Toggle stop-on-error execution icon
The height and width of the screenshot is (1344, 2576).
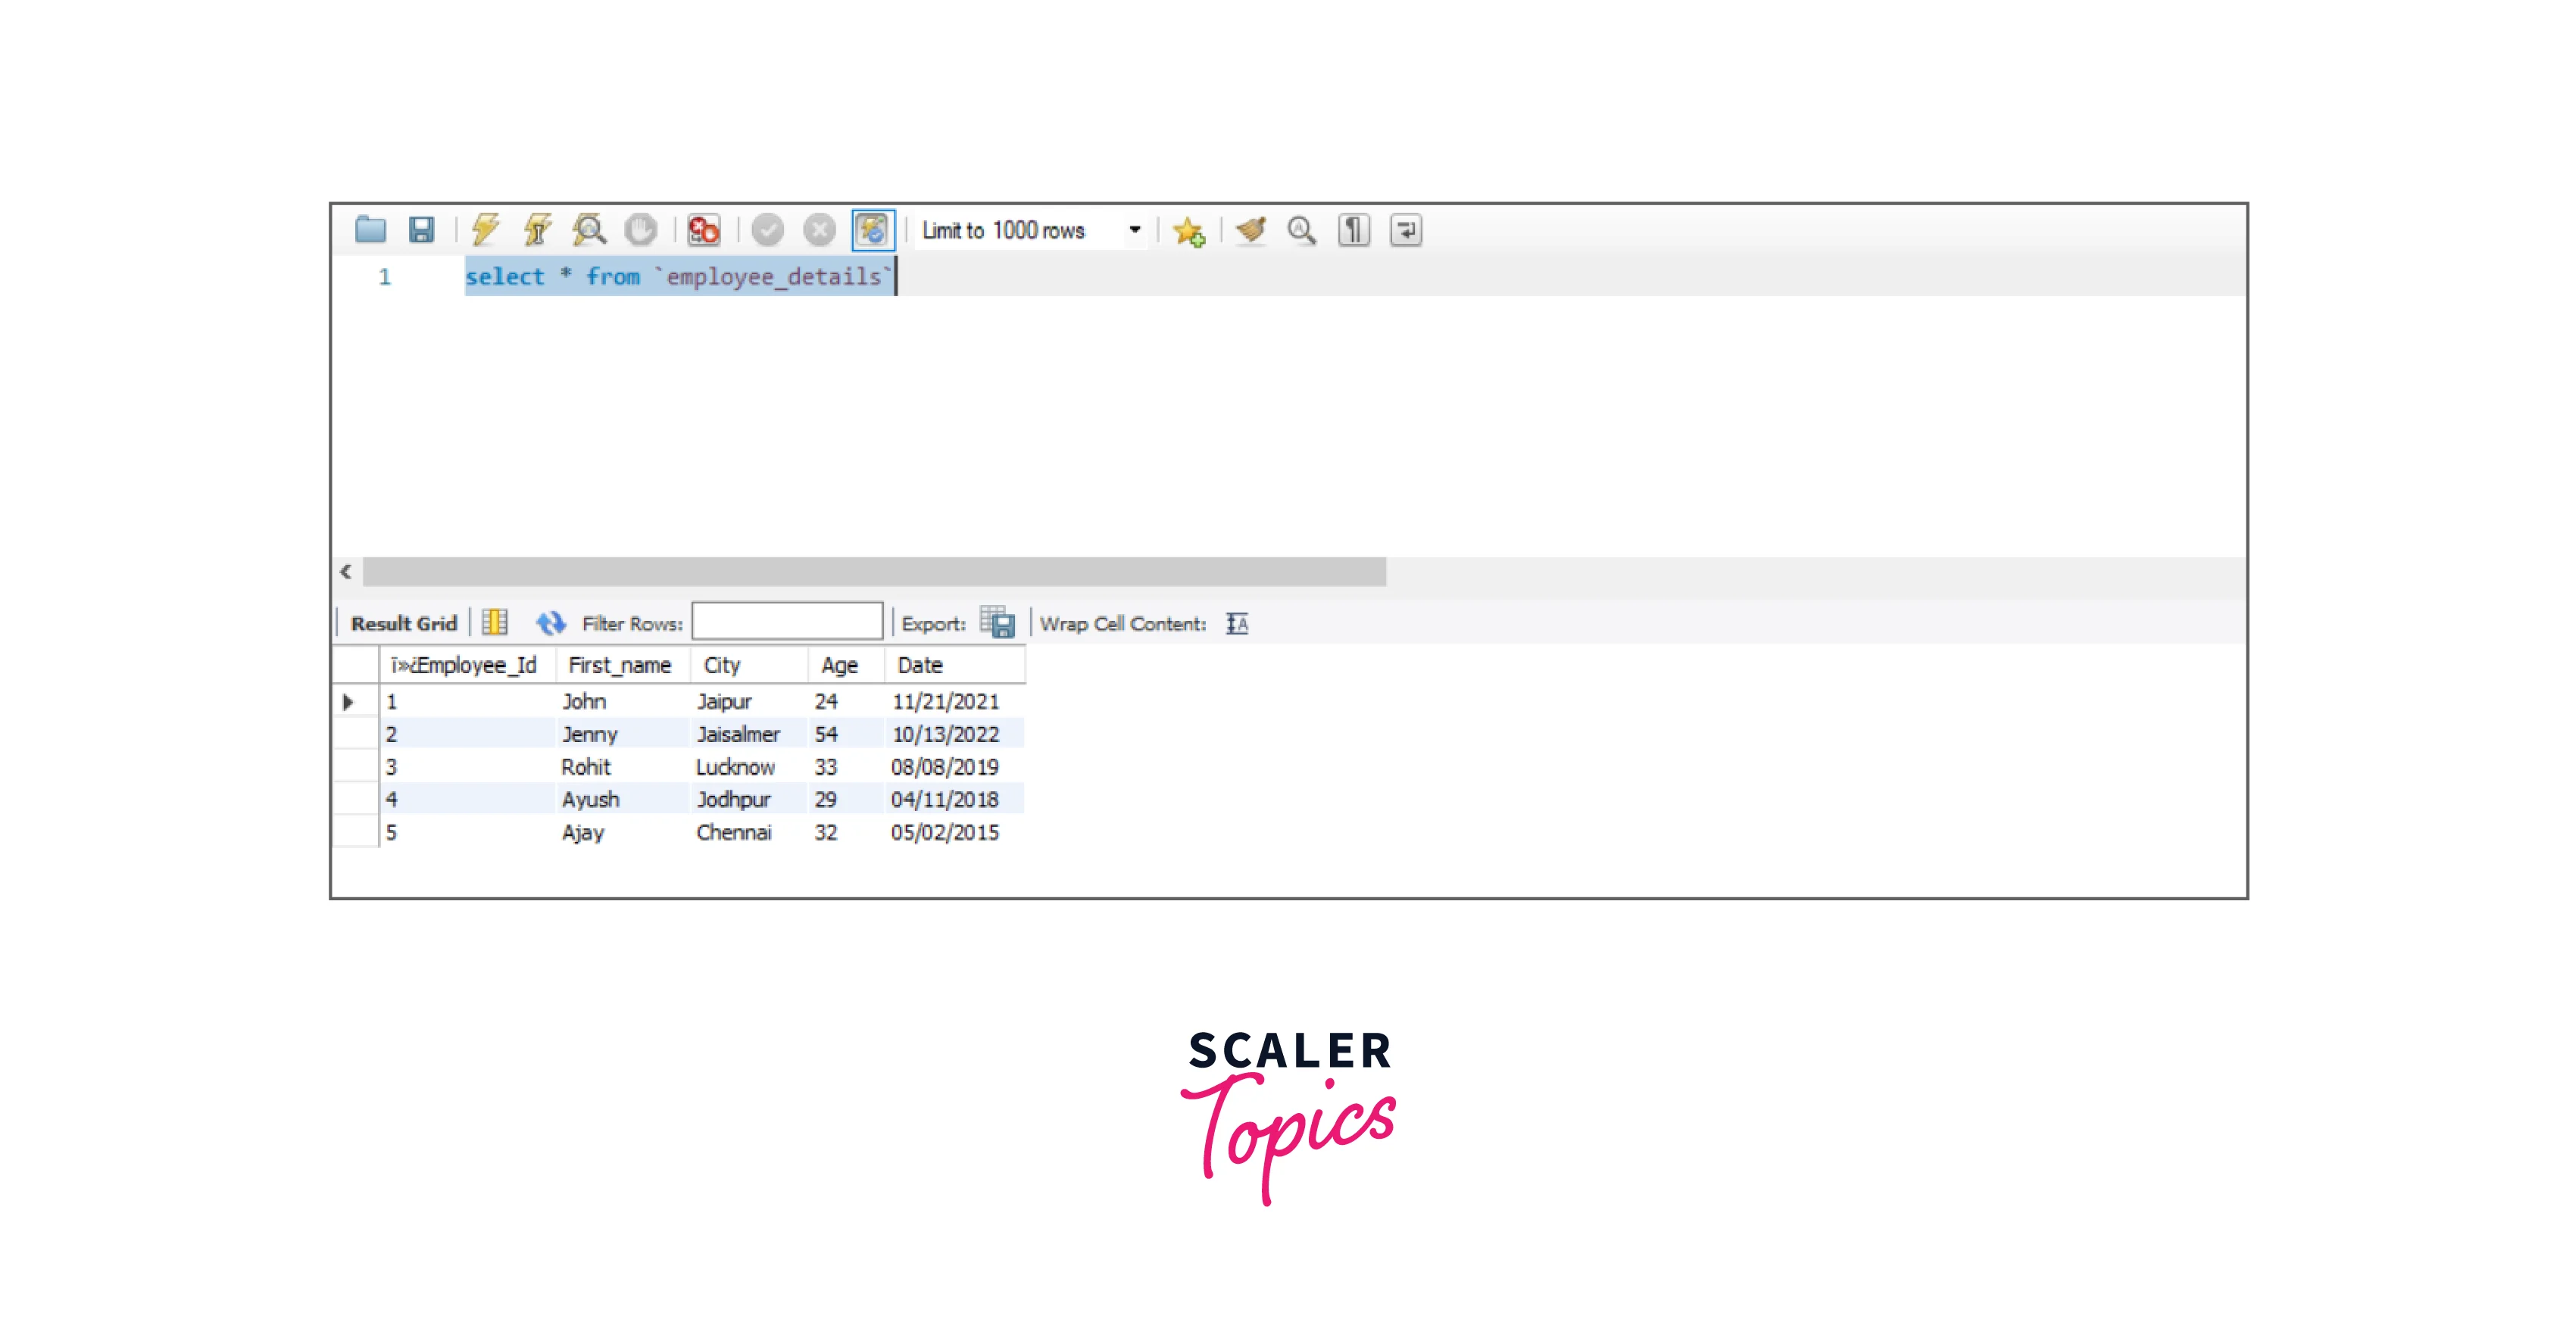pyautogui.click(x=704, y=230)
